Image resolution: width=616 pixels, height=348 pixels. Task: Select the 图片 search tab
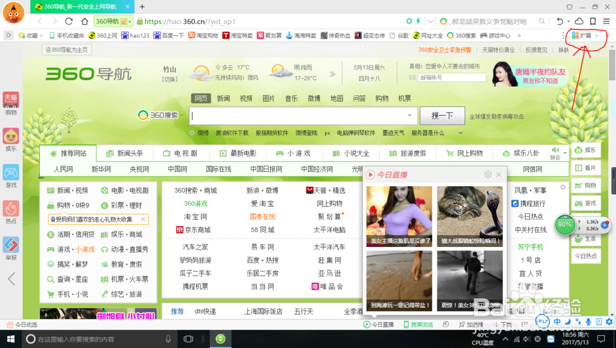(x=269, y=99)
